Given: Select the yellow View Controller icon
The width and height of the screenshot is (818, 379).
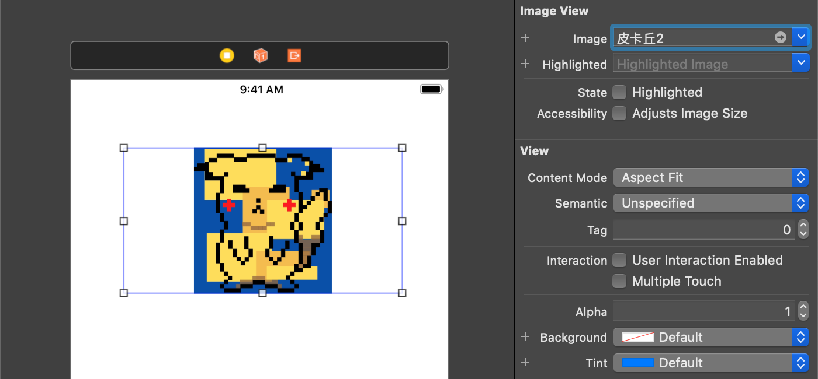Looking at the screenshot, I should click(227, 55).
